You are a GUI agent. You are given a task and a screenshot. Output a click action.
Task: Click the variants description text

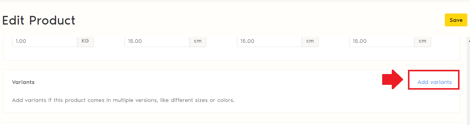coord(123,100)
